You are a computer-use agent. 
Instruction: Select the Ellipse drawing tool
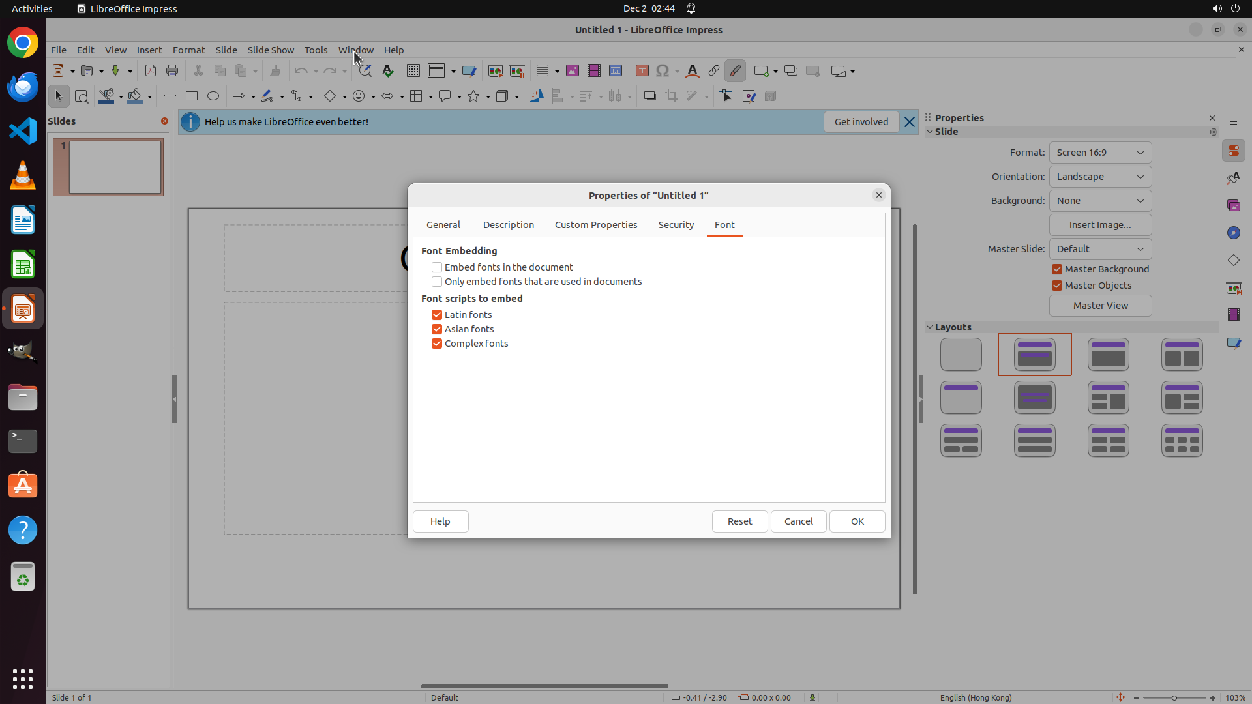point(213,96)
